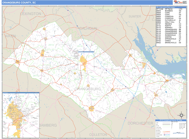
Task: Click the 29112 ZIP label on the map
Action: (x=51, y=45)
